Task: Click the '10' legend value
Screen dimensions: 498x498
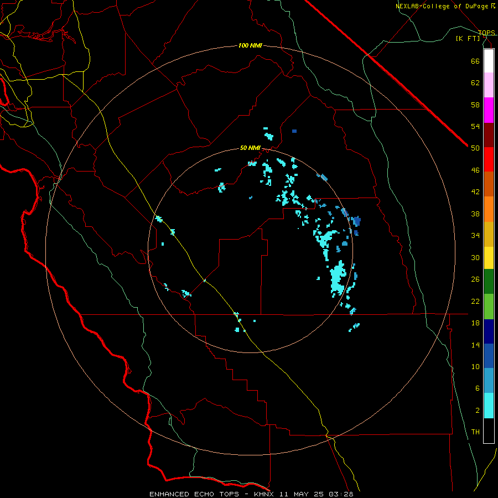Action: point(475,367)
